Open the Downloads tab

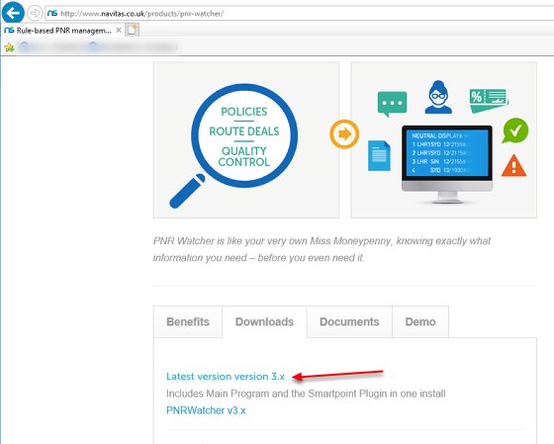click(264, 321)
